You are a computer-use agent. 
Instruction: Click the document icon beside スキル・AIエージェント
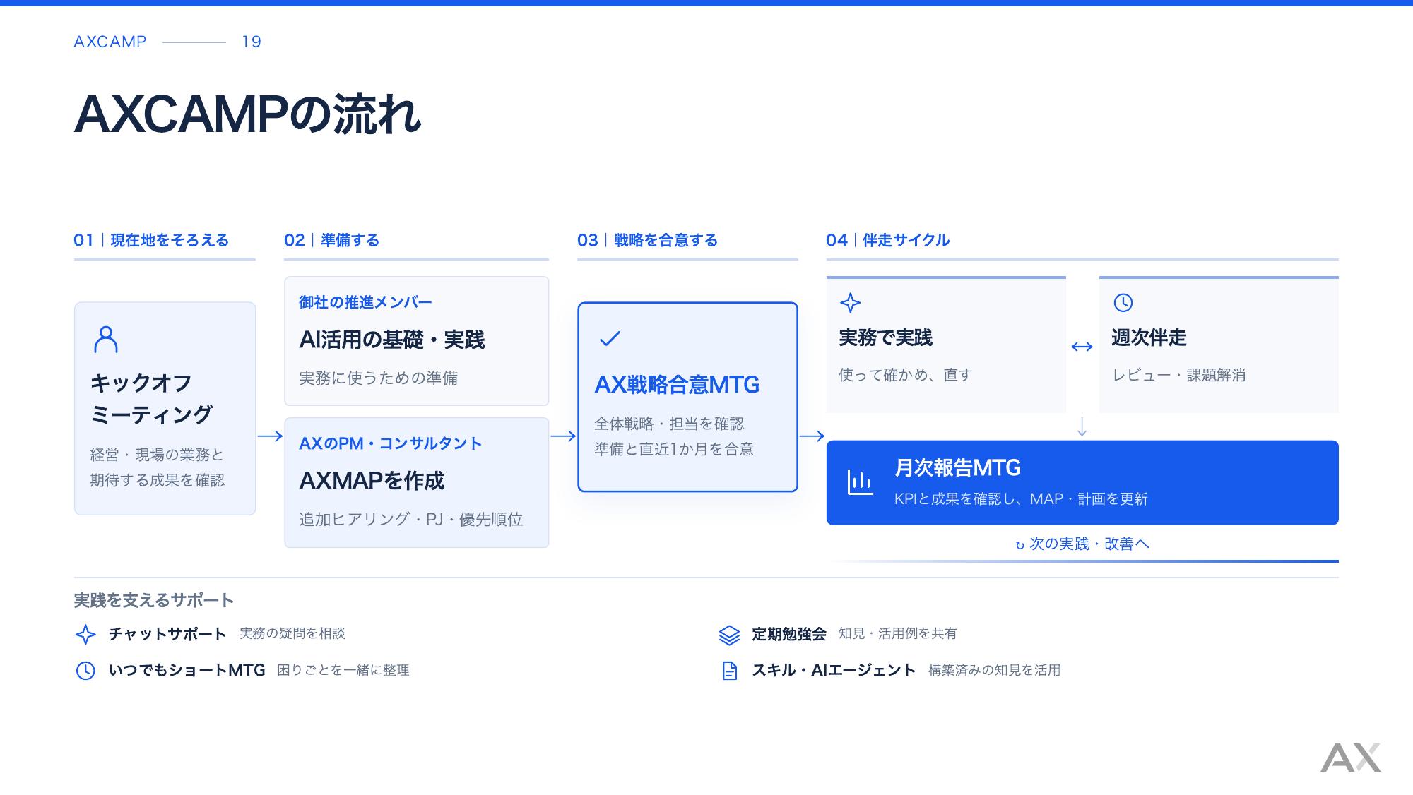[730, 671]
